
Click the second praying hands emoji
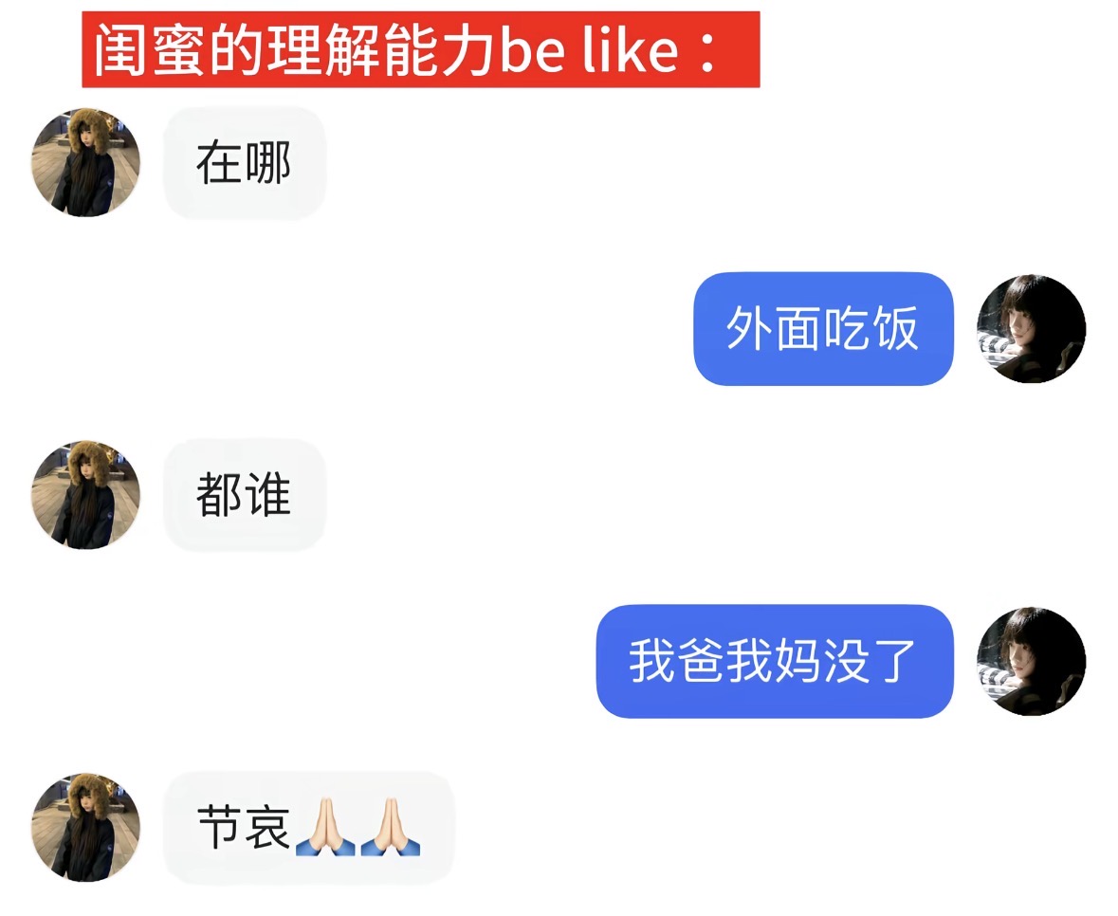tap(390, 828)
